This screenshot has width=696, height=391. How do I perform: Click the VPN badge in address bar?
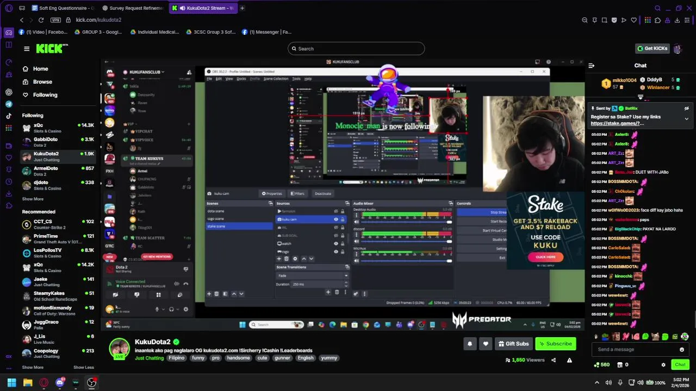tap(55, 20)
